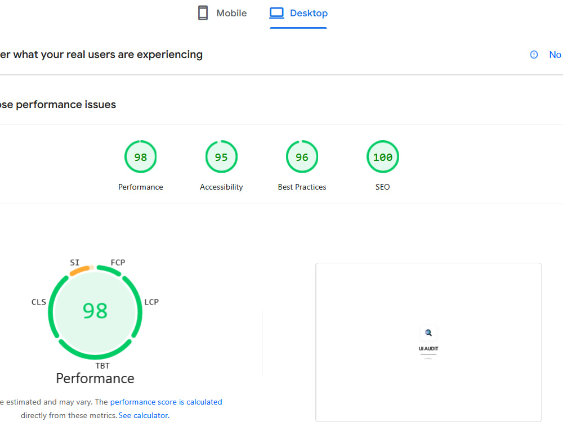Click the FCP metric label
Screen dimensions: 563x422
[118, 262]
